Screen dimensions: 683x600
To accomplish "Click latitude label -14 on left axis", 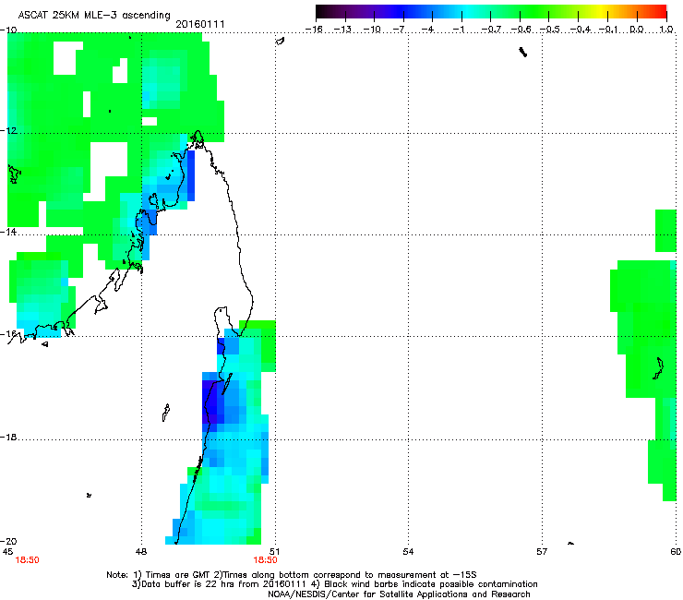I will (8, 232).
